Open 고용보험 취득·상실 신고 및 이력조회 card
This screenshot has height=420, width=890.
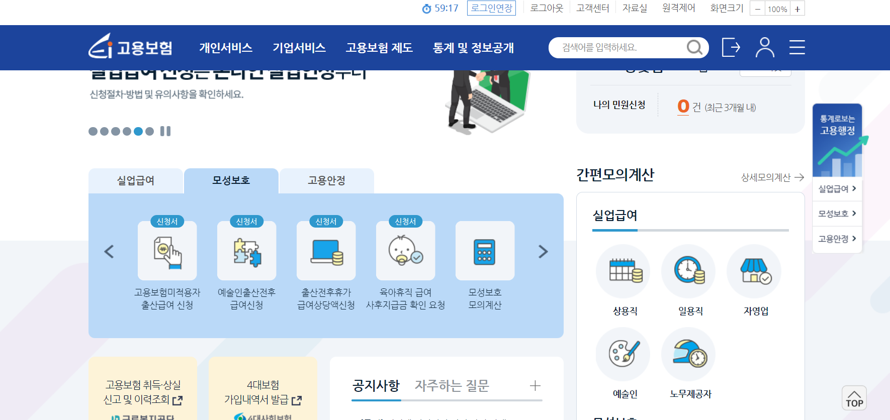coord(143,388)
